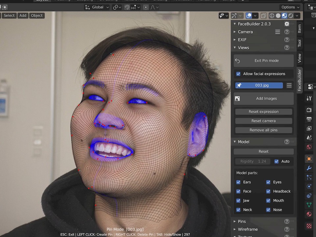316x237 pixels.
Task: Click the help icon beside Camera
Action: pyautogui.click(x=287, y=32)
